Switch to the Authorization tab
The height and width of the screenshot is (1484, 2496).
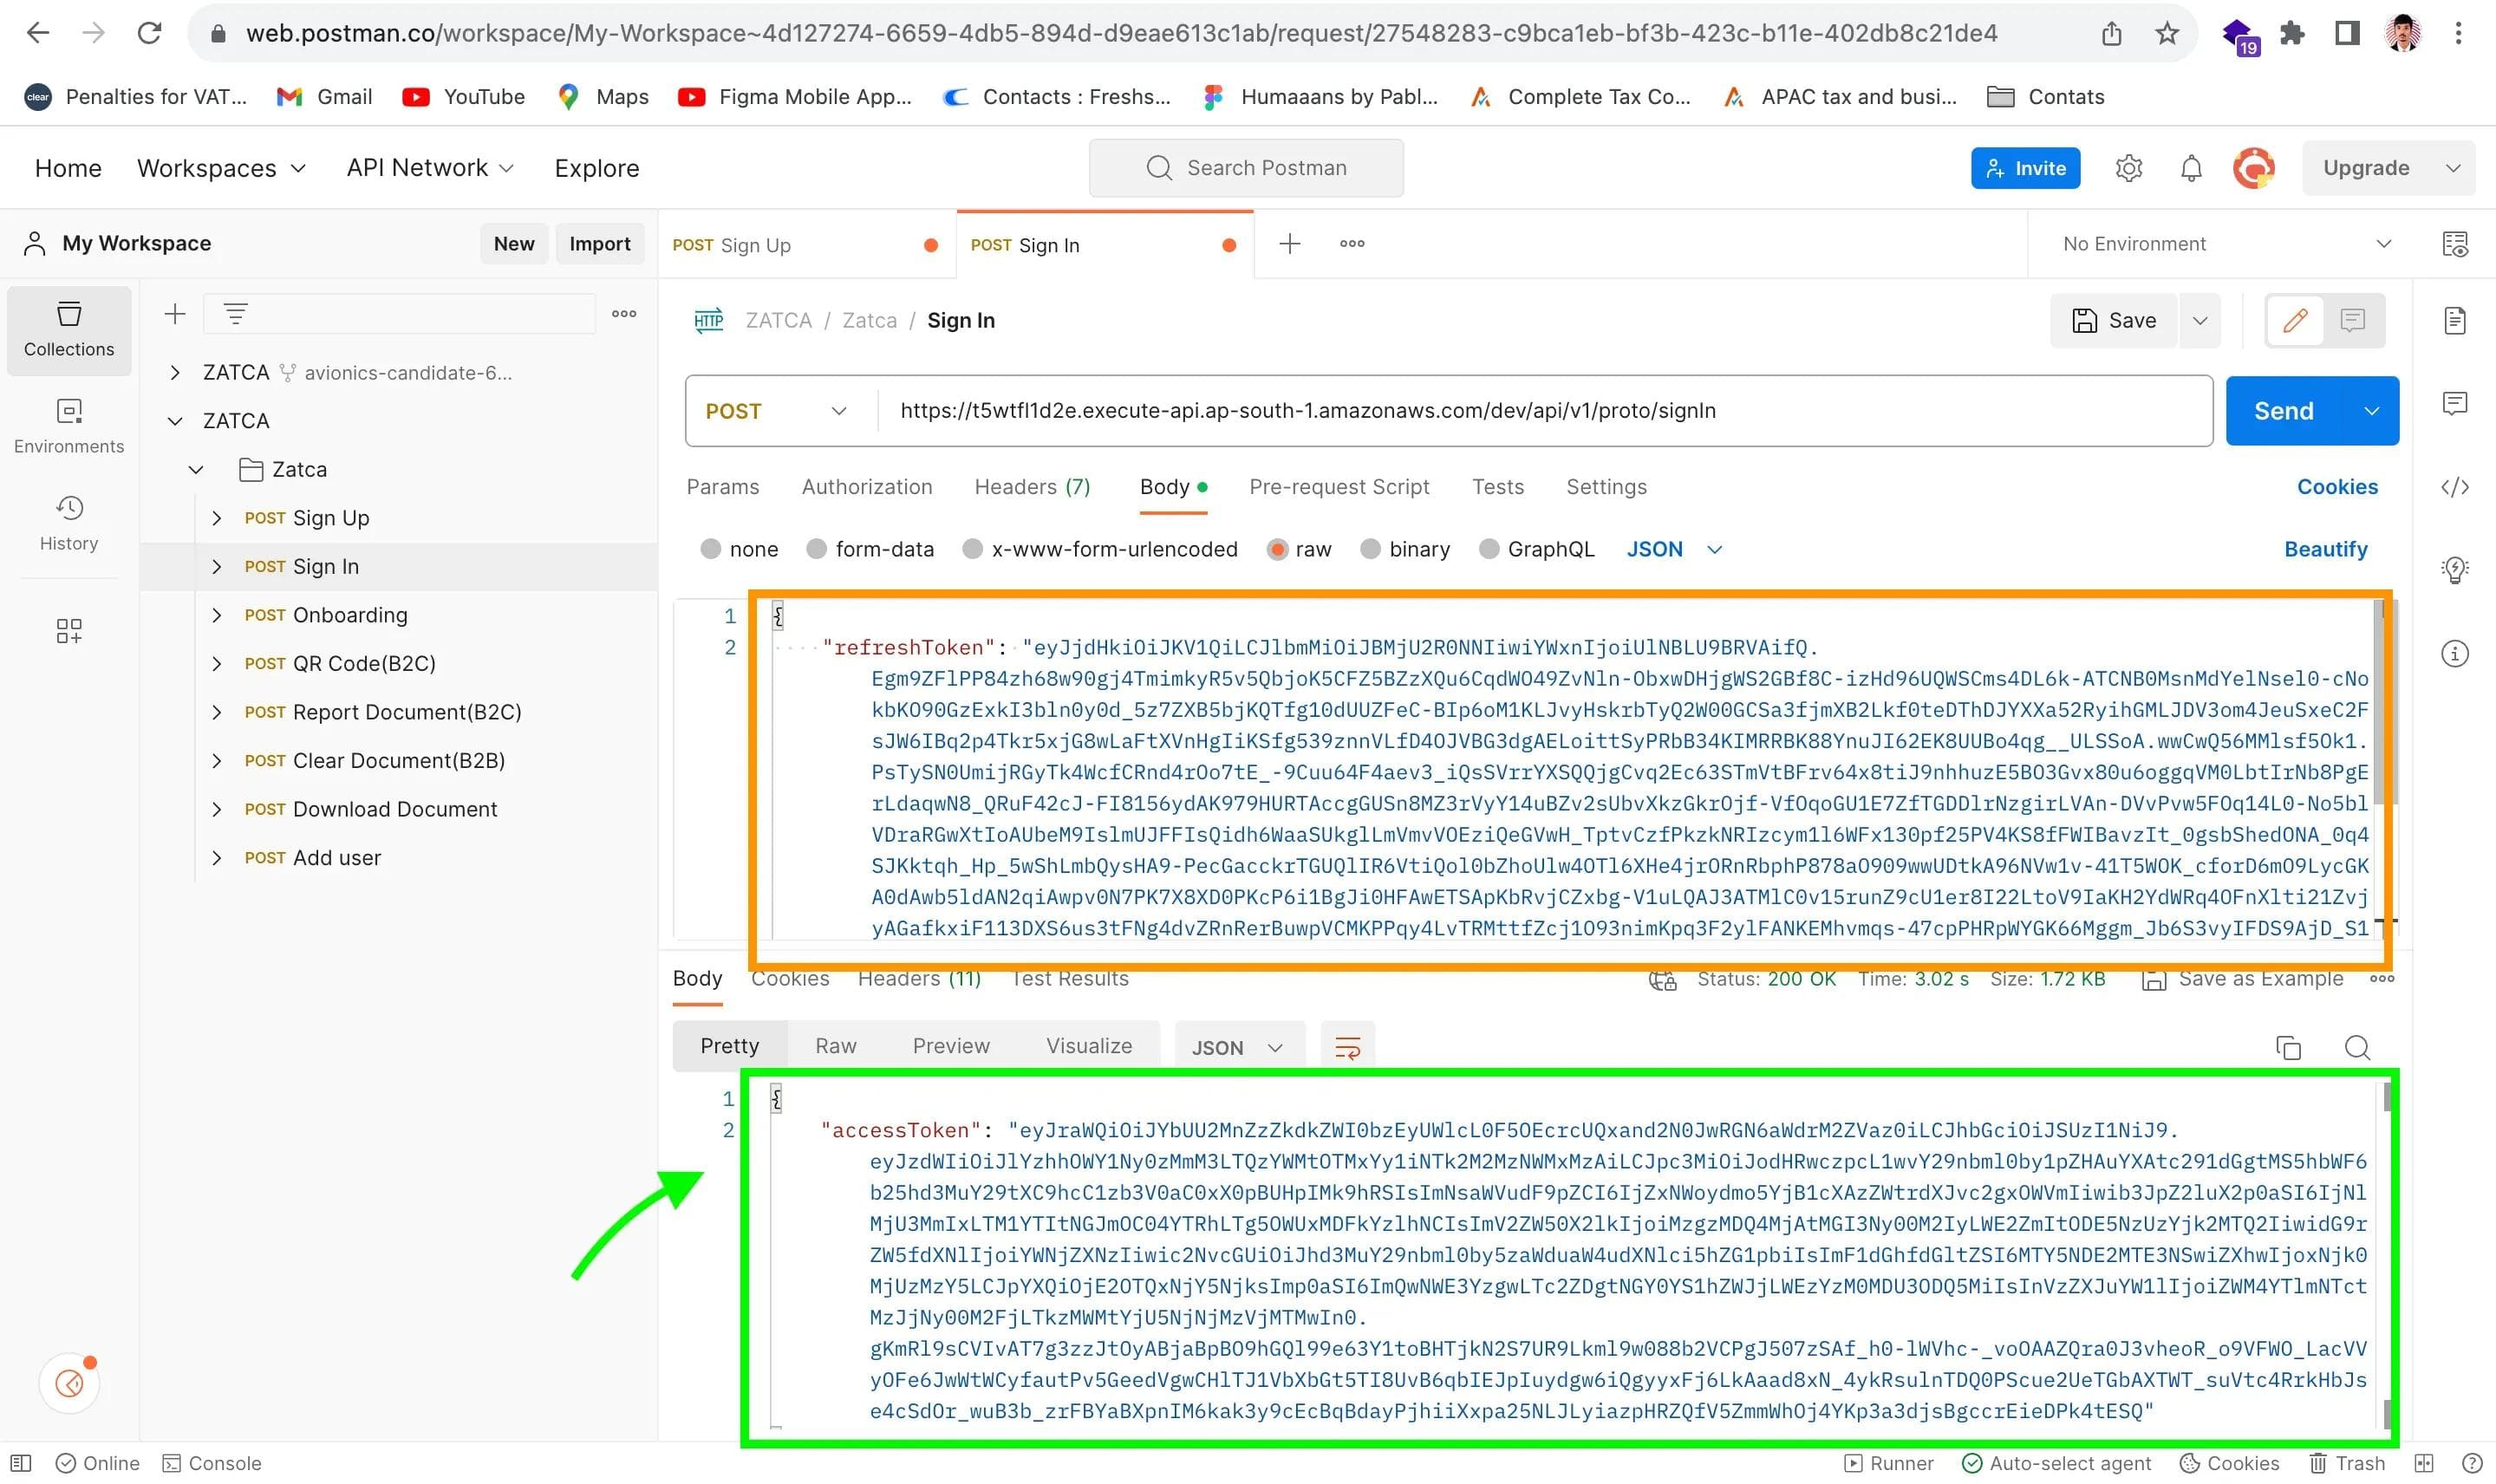[x=866, y=487]
